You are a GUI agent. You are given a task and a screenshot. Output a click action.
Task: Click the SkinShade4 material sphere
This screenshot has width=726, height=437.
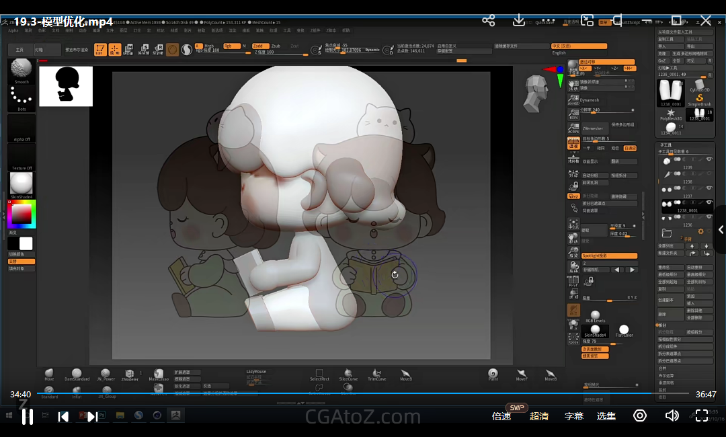coord(22,184)
